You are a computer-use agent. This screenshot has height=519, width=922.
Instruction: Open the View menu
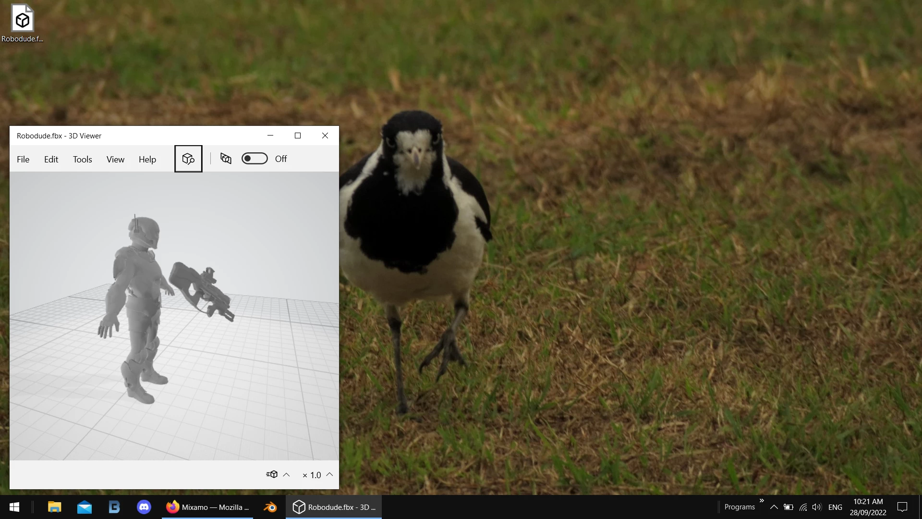(x=115, y=160)
